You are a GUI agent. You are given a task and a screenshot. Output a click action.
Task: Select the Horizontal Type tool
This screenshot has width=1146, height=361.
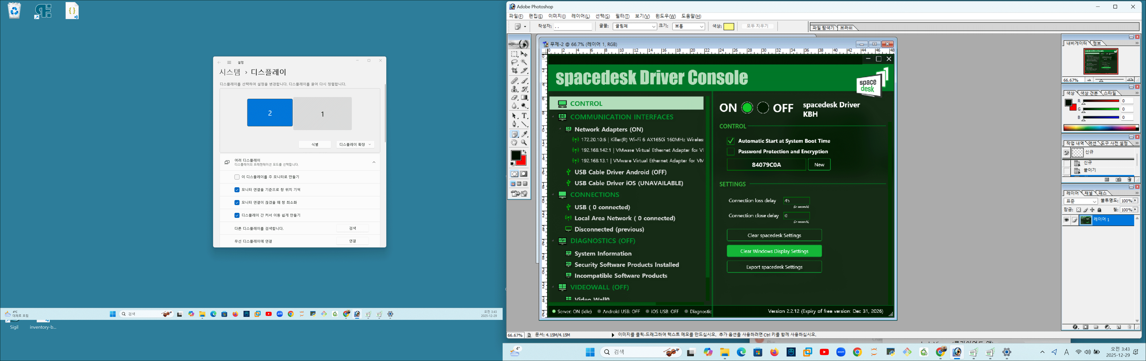[524, 116]
